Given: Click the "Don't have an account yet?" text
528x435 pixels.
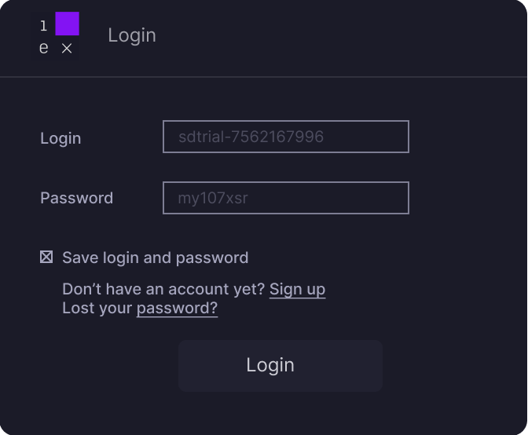Looking at the screenshot, I should click(163, 289).
